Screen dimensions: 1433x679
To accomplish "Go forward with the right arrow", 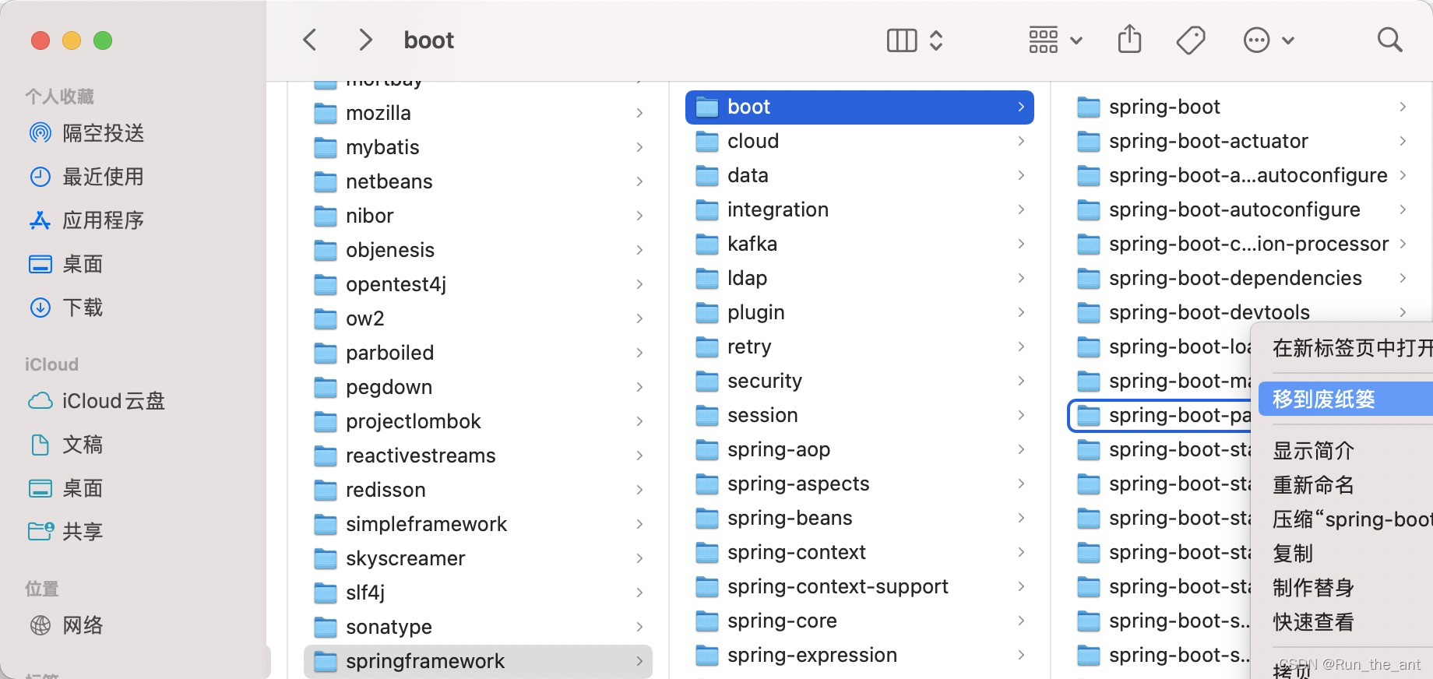I will pos(364,40).
